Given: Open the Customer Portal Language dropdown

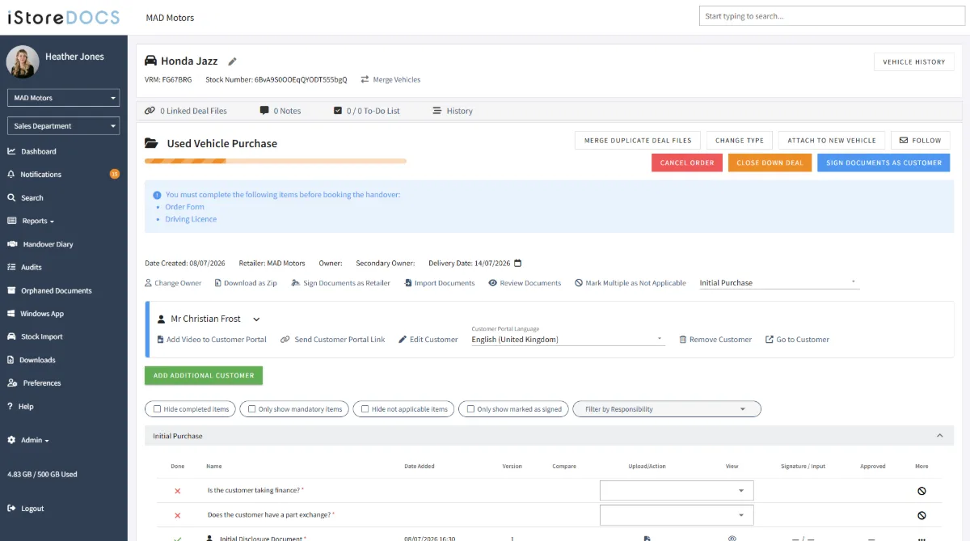Looking at the screenshot, I should pos(568,339).
